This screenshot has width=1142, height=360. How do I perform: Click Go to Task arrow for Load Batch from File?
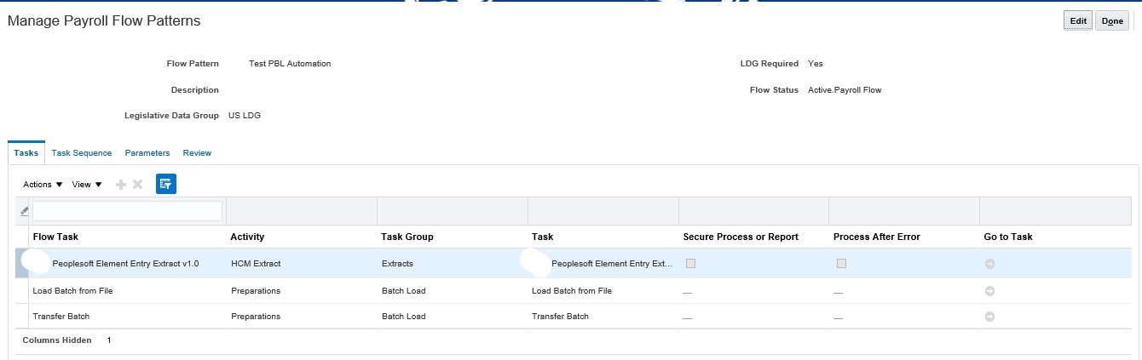point(989,291)
